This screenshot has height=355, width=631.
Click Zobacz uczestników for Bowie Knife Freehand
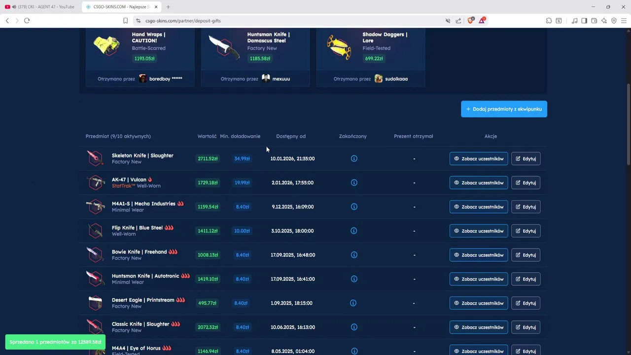click(479, 255)
